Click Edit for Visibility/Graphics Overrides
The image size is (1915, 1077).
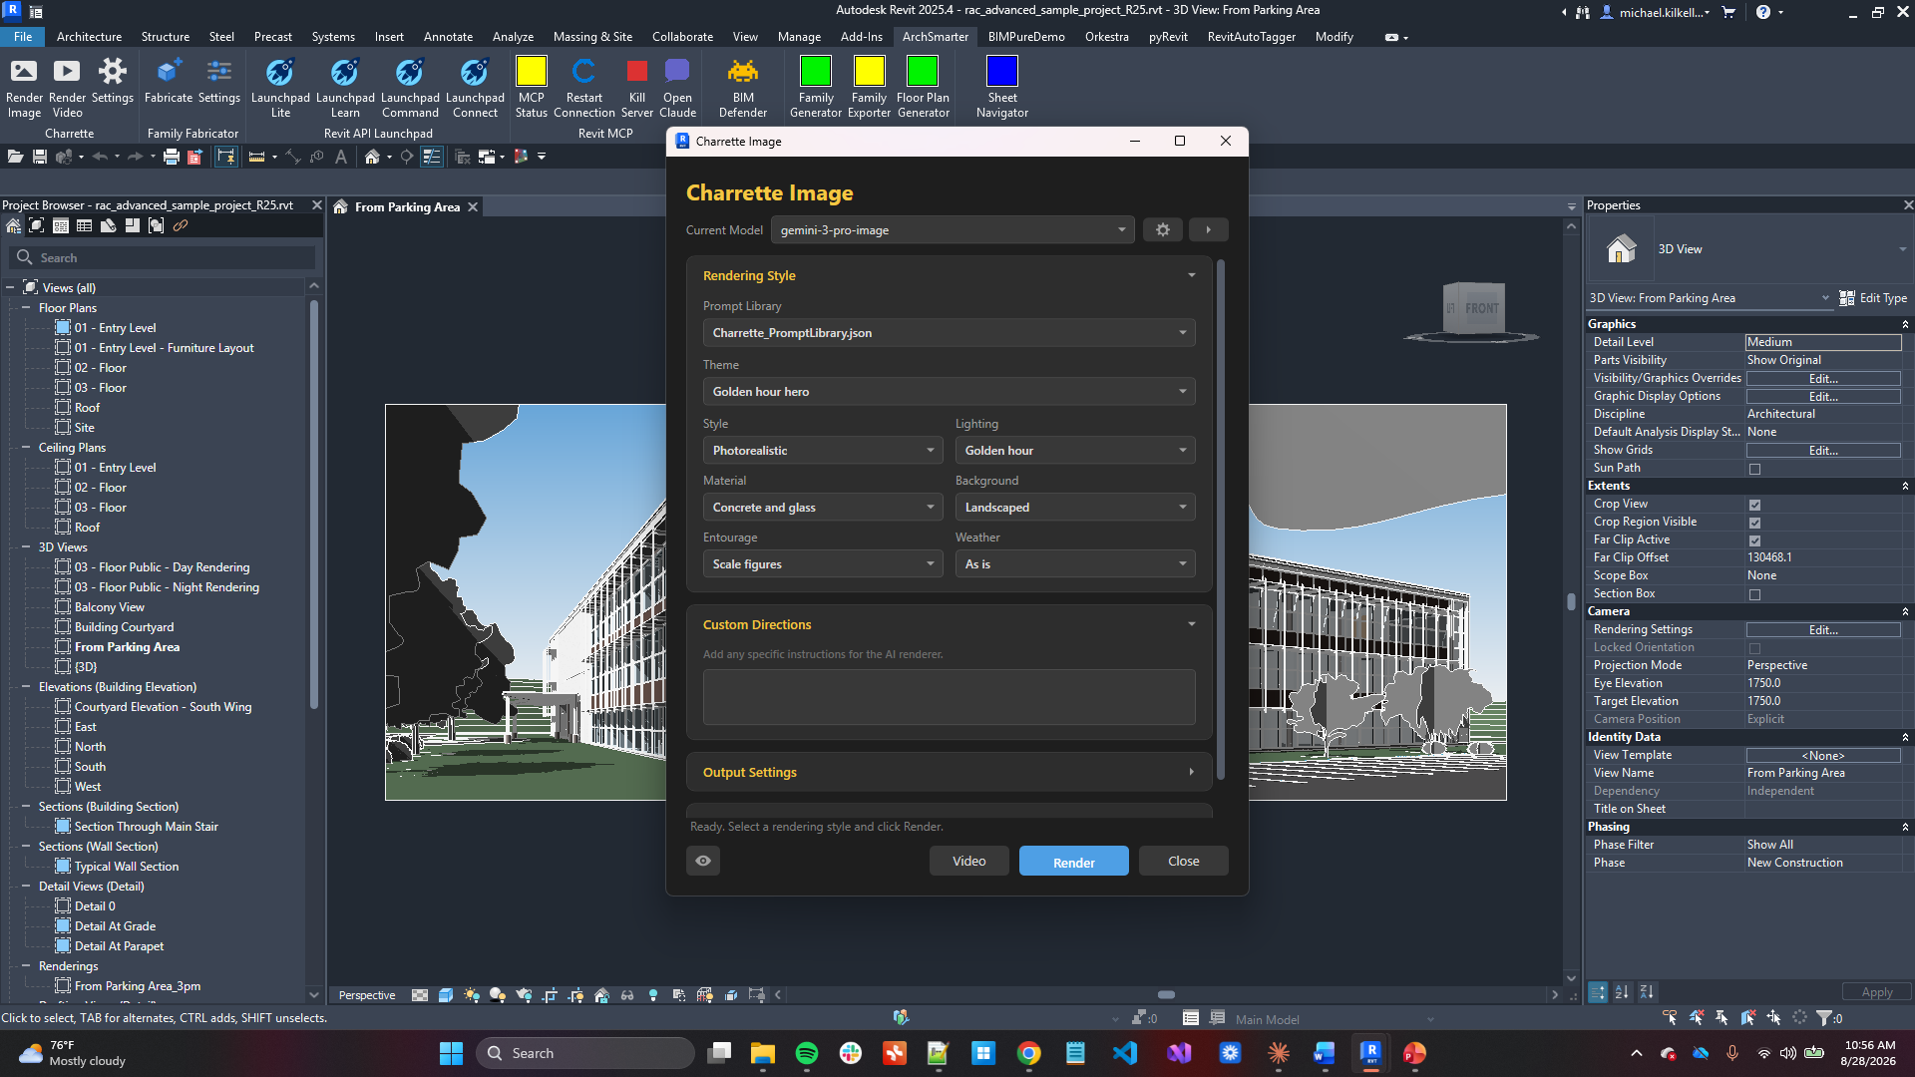click(x=1823, y=379)
